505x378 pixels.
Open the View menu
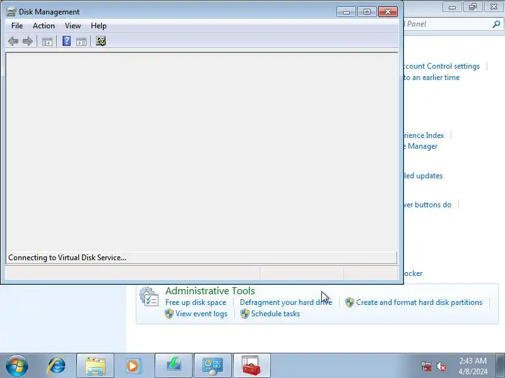tap(73, 26)
